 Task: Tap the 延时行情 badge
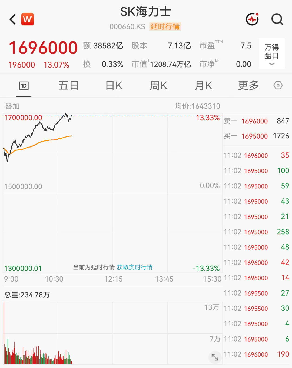165,26
